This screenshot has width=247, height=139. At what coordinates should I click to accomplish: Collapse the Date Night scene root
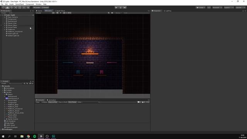3,15
